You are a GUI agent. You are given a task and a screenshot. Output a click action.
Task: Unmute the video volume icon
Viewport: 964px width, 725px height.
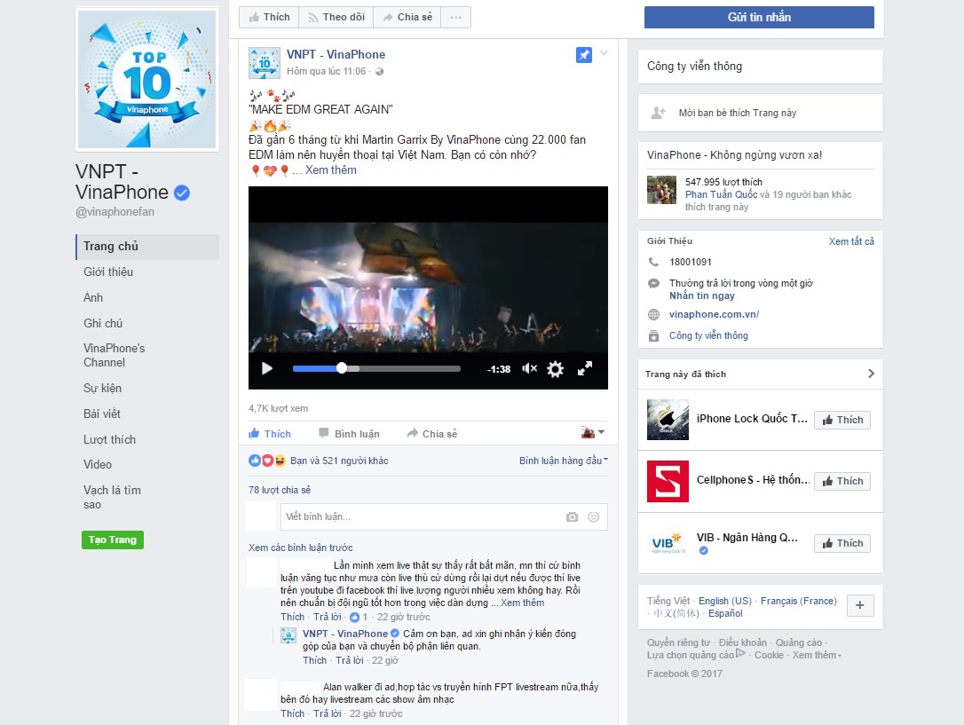coord(529,369)
